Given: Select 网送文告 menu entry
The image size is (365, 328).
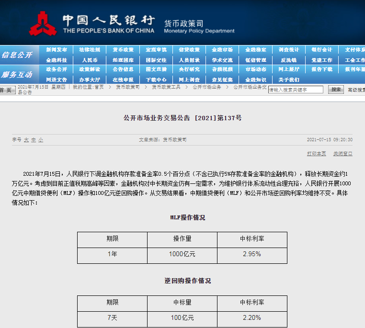Looking at the screenshot, I should click(57, 80).
